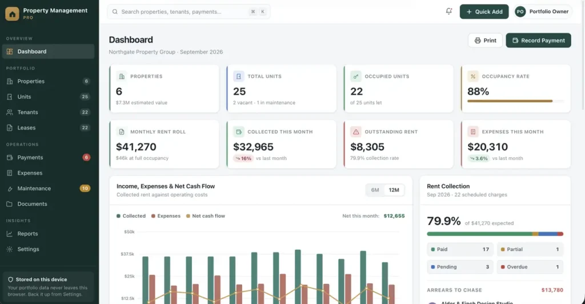Click the Settings gear icon in sidebar
This screenshot has height=304, width=585.
coord(10,249)
